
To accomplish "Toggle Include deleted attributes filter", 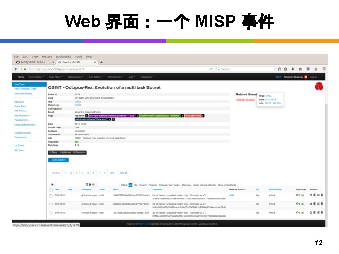I will 204,185.
